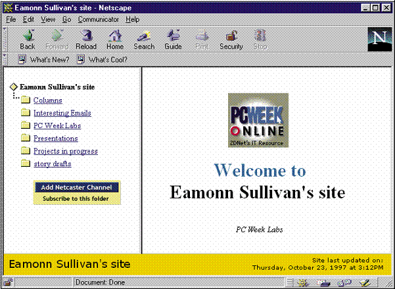
Task: Open the story drafts link
Action: coord(53,164)
